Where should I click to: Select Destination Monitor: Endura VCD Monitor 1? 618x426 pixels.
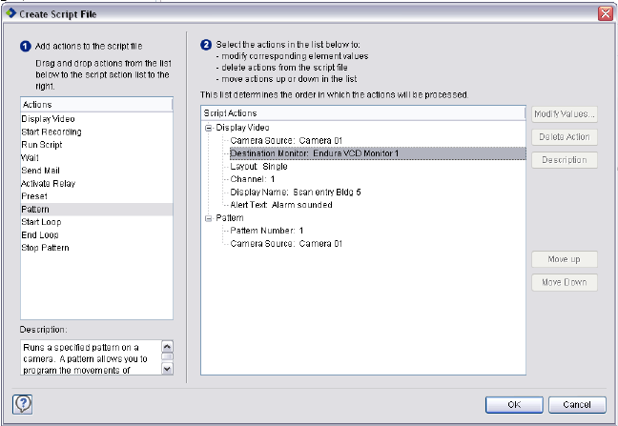coord(378,153)
